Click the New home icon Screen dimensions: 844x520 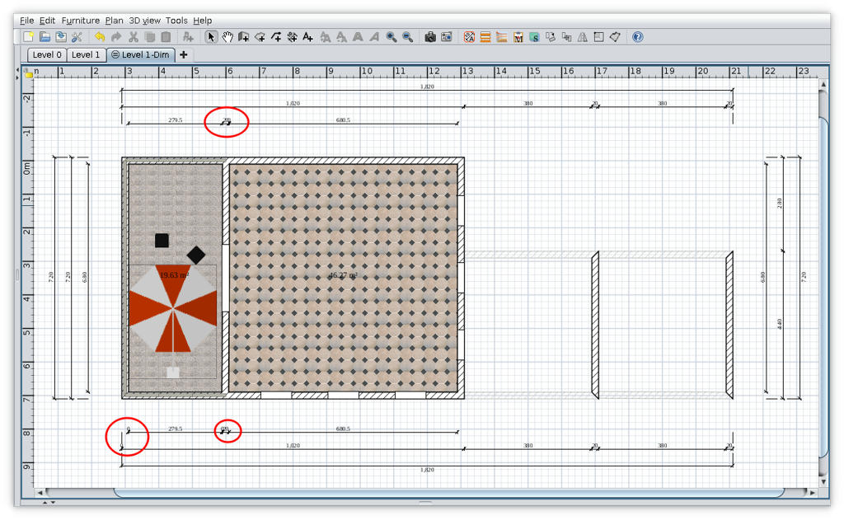click(x=28, y=37)
